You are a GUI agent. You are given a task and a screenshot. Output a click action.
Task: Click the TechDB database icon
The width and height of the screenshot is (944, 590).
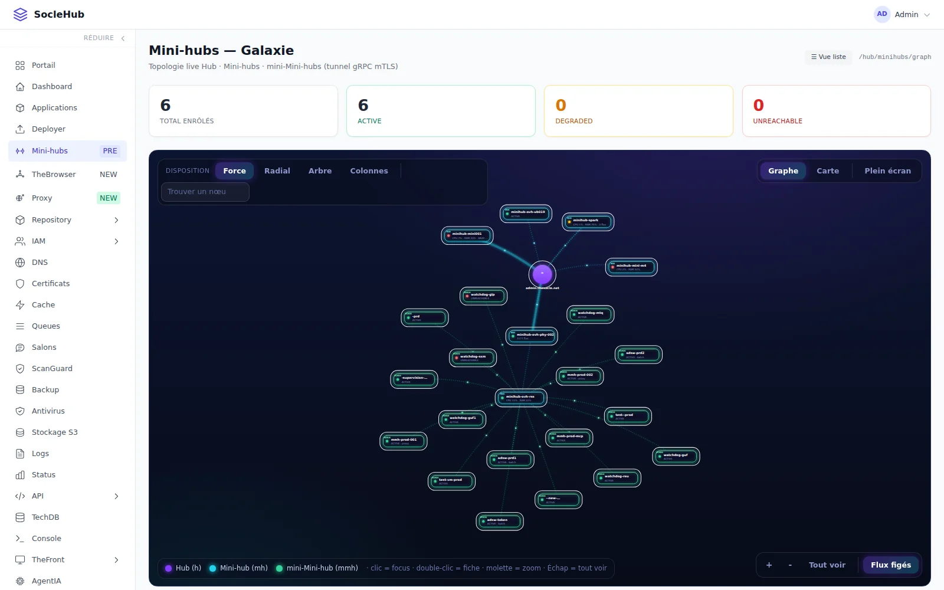[x=20, y=517]
